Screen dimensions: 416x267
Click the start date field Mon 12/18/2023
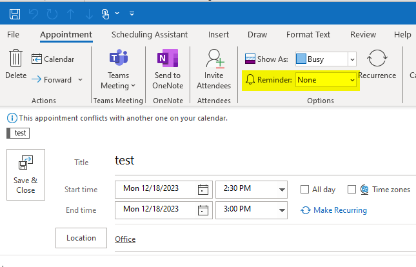(x=157, y=189)
